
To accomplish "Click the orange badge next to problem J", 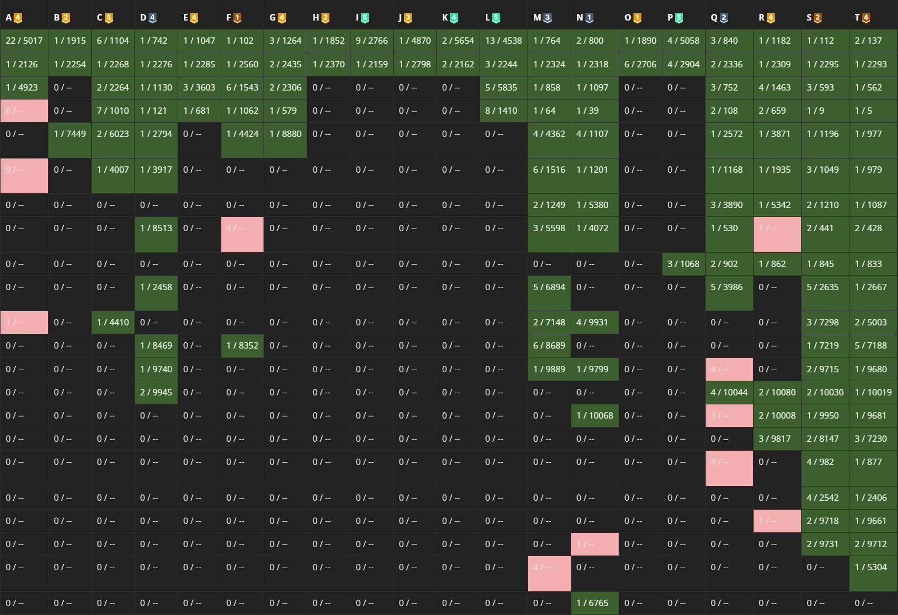I will (x=408, y=18).
